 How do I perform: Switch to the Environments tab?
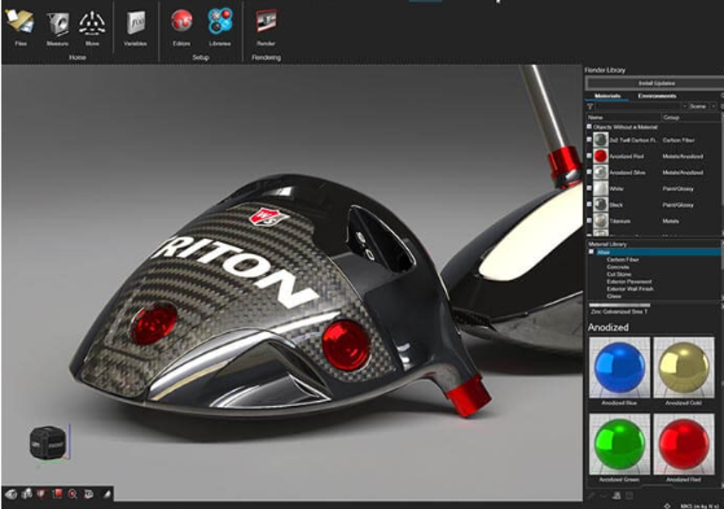pyautogui.click(x=657, y=96)
